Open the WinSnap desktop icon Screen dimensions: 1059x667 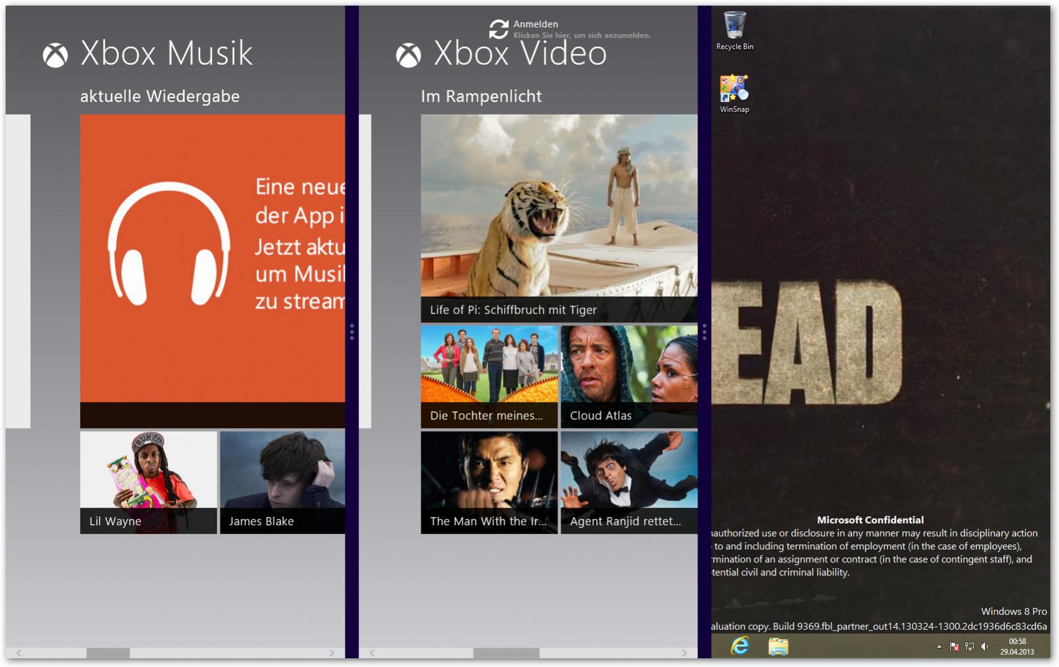[735, 93]
